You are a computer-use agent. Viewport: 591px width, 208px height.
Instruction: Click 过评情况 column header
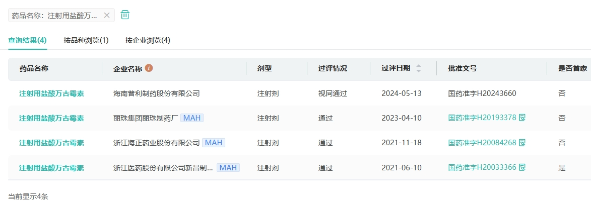333,68
